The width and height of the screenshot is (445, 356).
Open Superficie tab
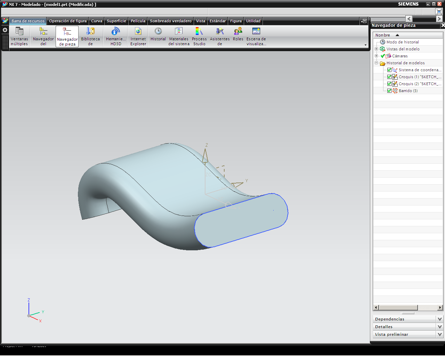(x=116, y=21)
